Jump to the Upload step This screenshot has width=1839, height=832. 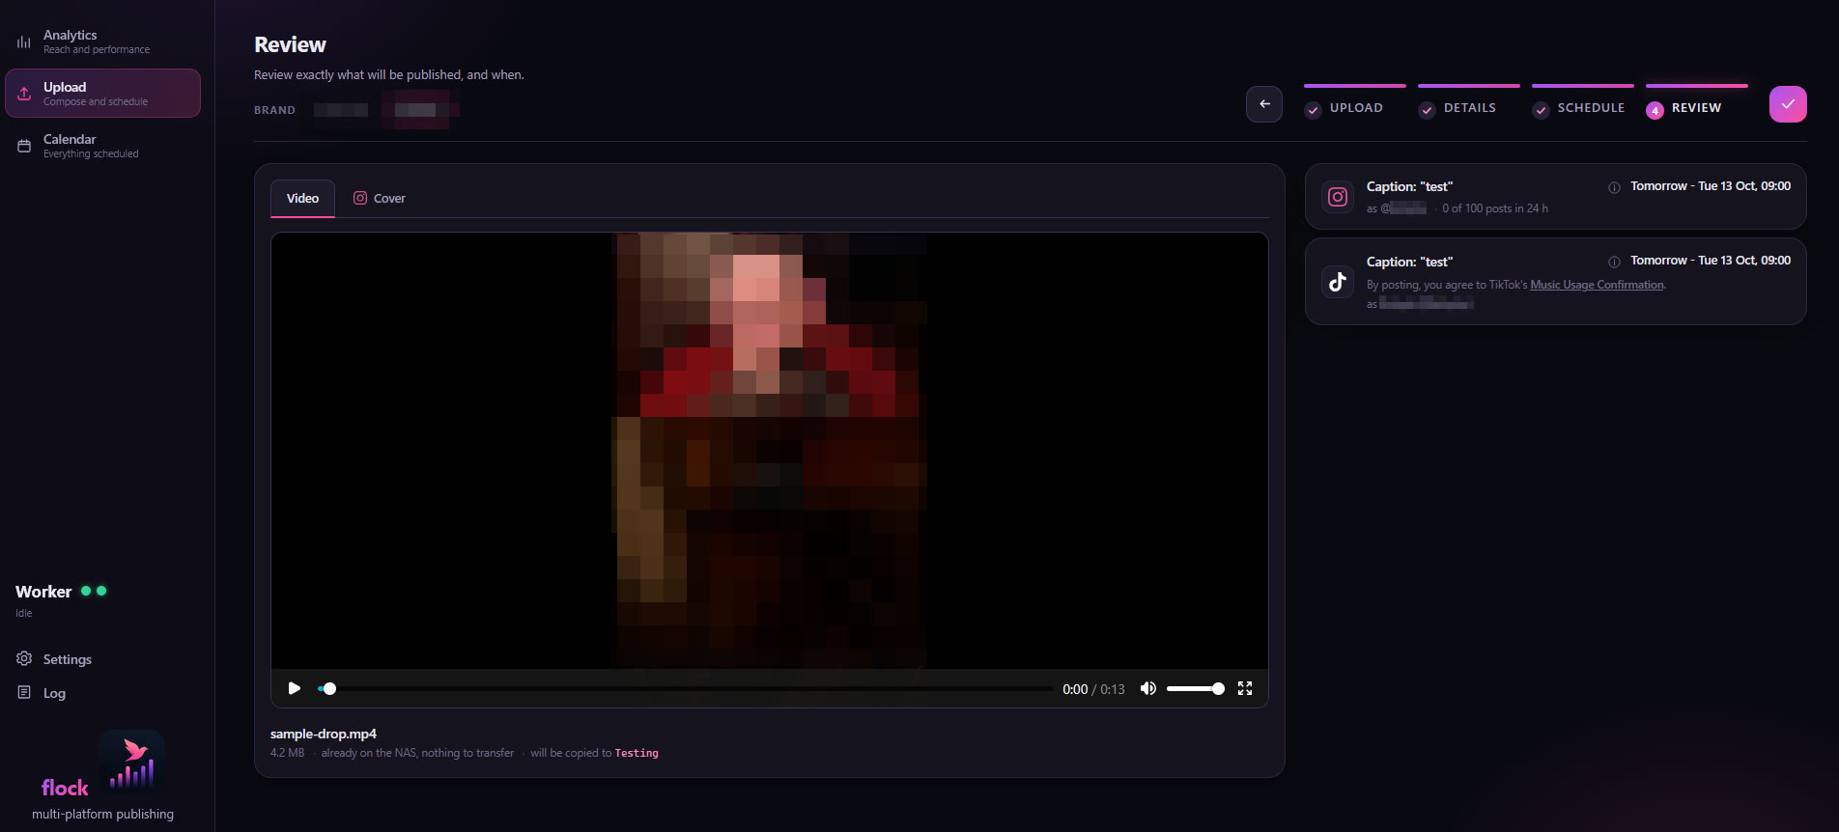[x=1355, y=103]
